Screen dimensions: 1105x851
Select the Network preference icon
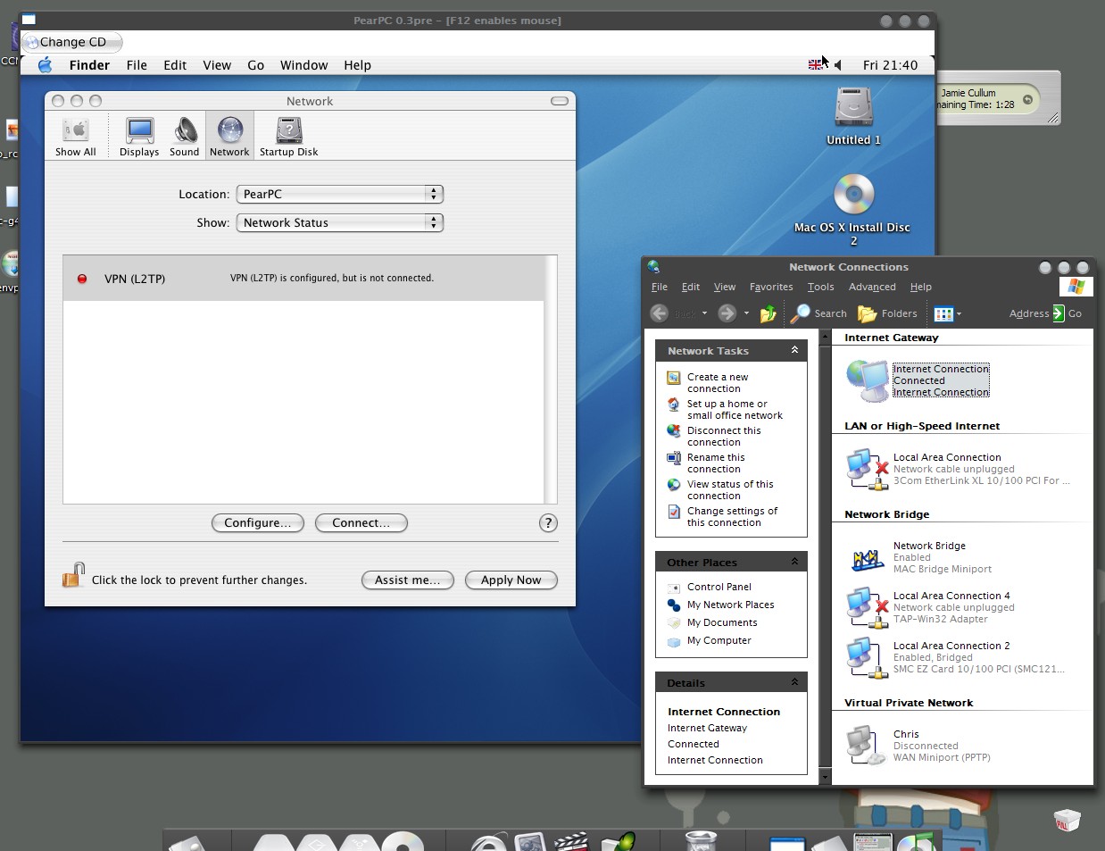point(229,137)
